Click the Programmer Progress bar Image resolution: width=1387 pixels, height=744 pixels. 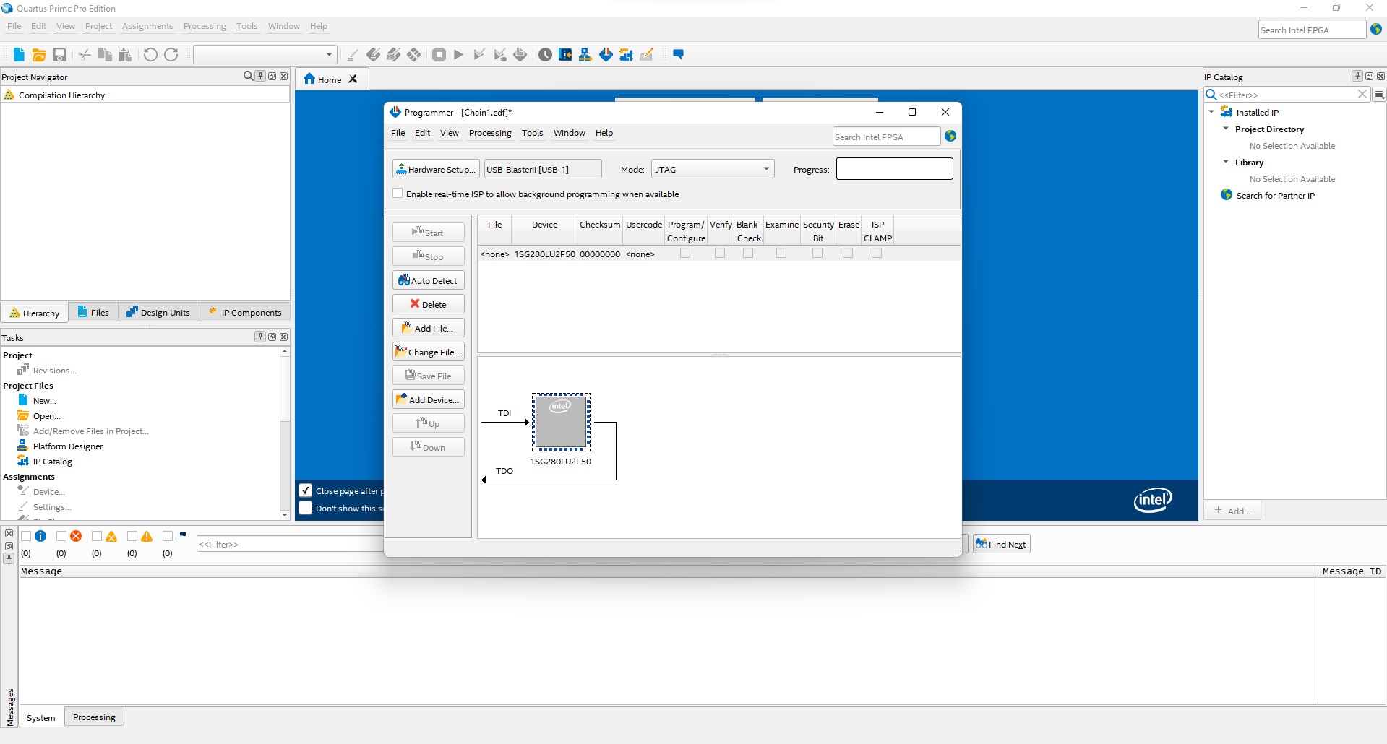(895, 169)
